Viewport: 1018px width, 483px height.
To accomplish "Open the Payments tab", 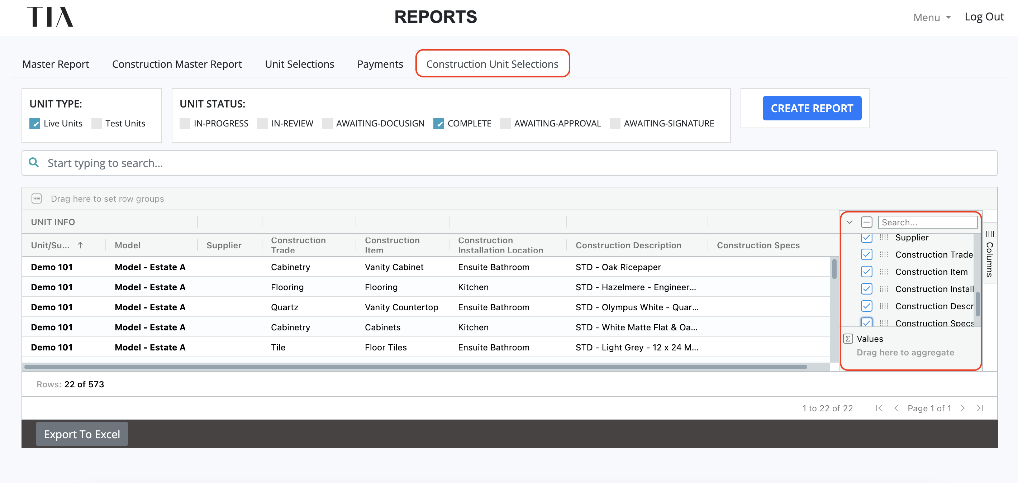I will (380, 64).
